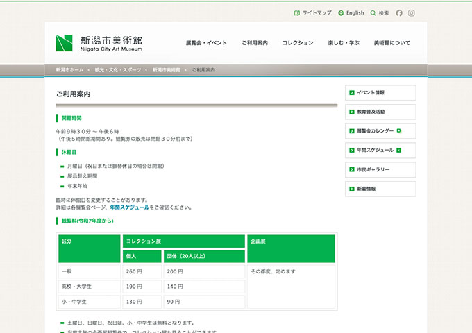Click arrow icon next to 展覧会カレンダー
The width and height of the screenshot is (472, 333).
pos(352,131)
